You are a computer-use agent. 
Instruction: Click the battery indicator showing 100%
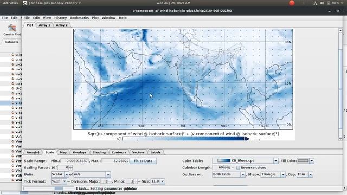click(x=333, y=3)
